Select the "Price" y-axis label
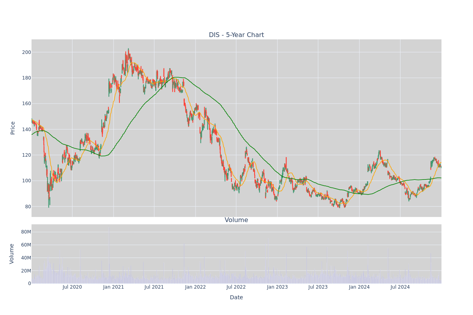 click(13, 128)
